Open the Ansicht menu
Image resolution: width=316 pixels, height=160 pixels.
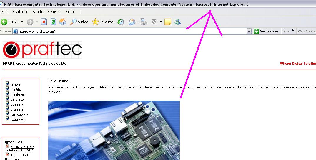38,12
